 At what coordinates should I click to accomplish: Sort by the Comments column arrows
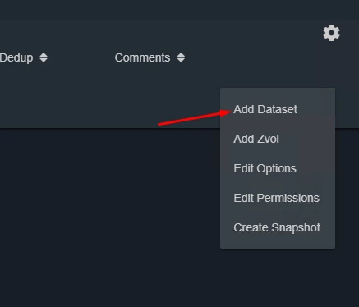pos(181,57)
